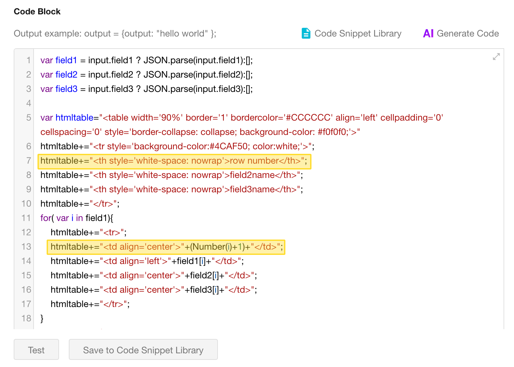Click the var field1 declaration line
514x367 pixels.
coord(146,60)
